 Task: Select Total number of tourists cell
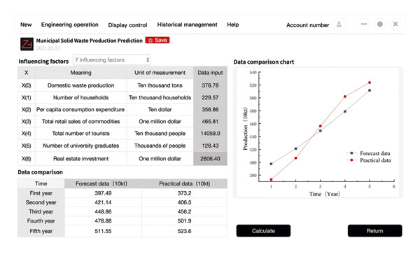pos(81,134)
